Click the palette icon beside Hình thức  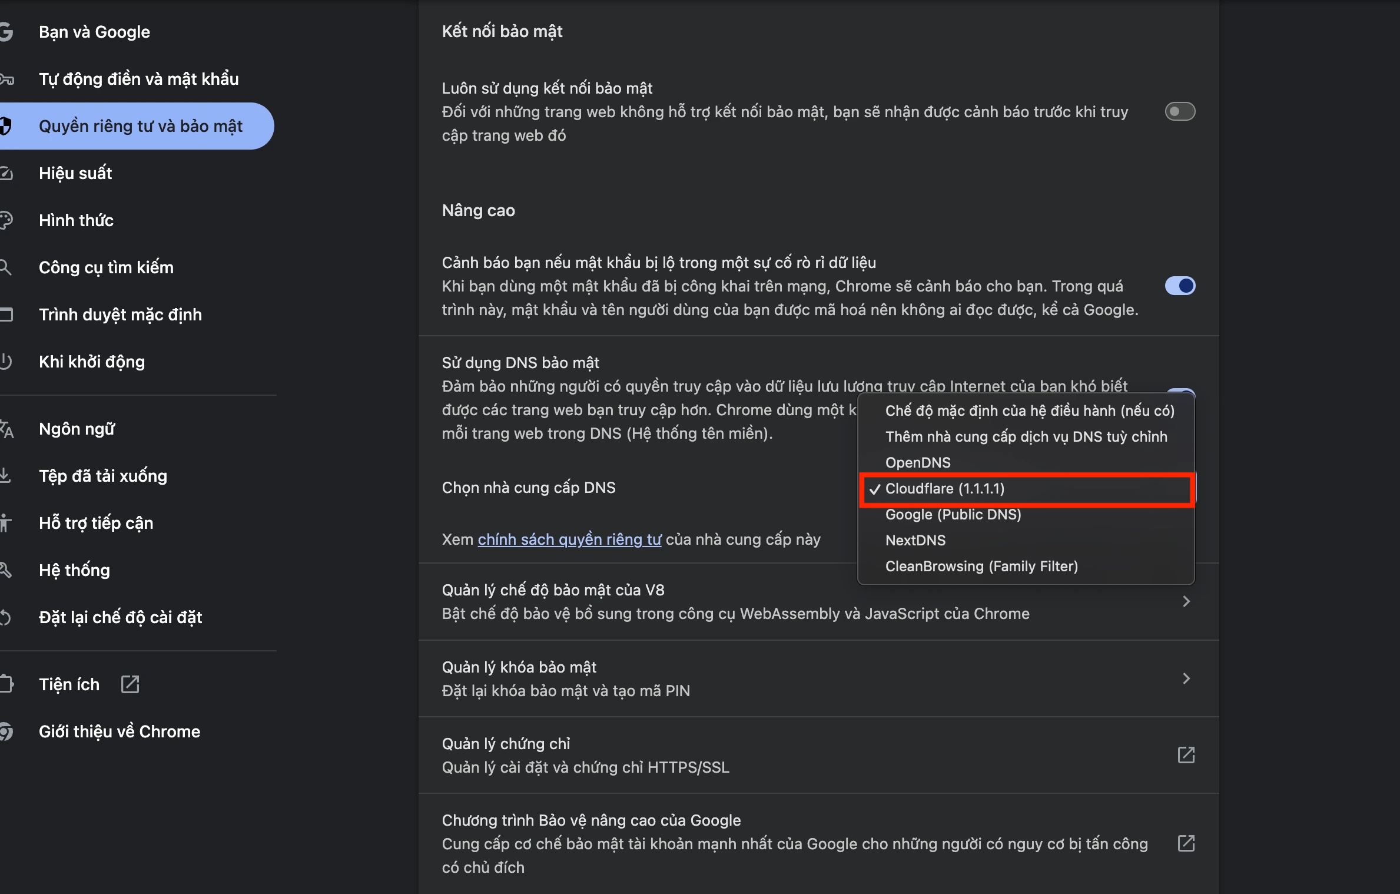6,220
